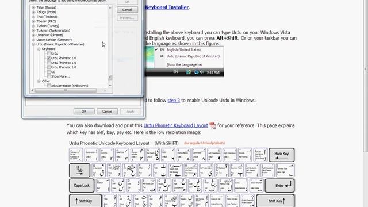Click the Caps Lock key on layout image
368x207 pixels.
(x=82, y=185)
